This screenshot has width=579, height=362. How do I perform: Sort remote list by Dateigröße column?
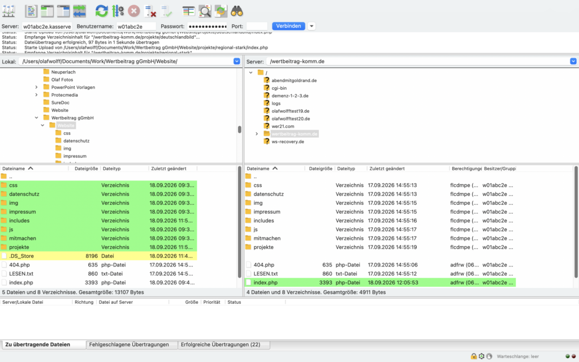click(321, 169)
